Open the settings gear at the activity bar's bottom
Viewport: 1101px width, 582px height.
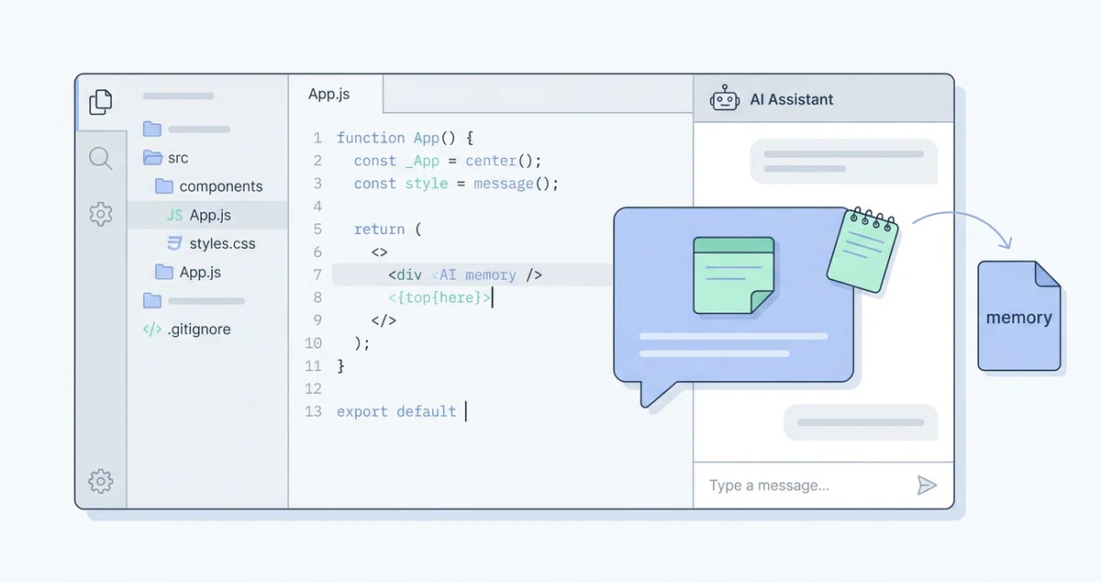(x=101, y=480)
